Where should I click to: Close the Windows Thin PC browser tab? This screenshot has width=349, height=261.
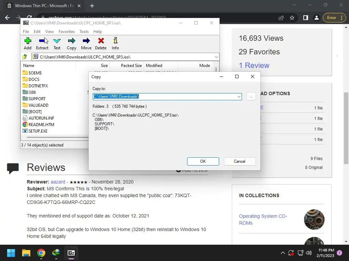[79, 6]
